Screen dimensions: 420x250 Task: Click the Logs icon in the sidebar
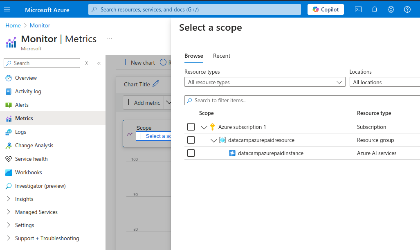(9, 132)
